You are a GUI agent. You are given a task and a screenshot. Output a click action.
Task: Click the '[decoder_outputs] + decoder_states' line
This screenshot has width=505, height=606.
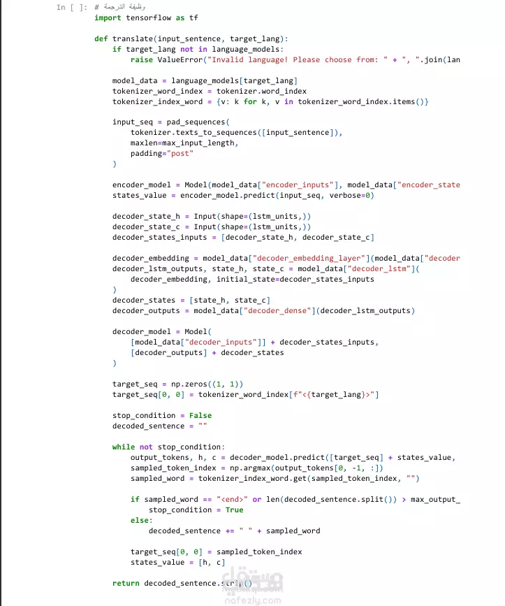pos(207,352)
